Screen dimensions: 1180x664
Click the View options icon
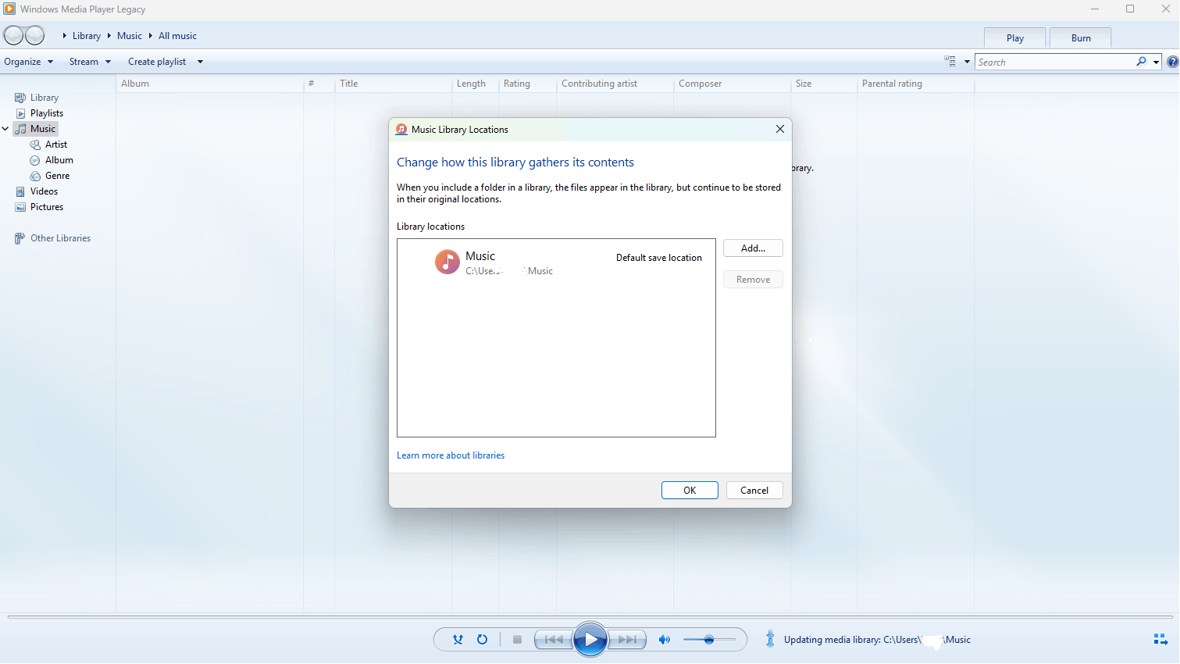pyautogui.click(x=950, y=61)
